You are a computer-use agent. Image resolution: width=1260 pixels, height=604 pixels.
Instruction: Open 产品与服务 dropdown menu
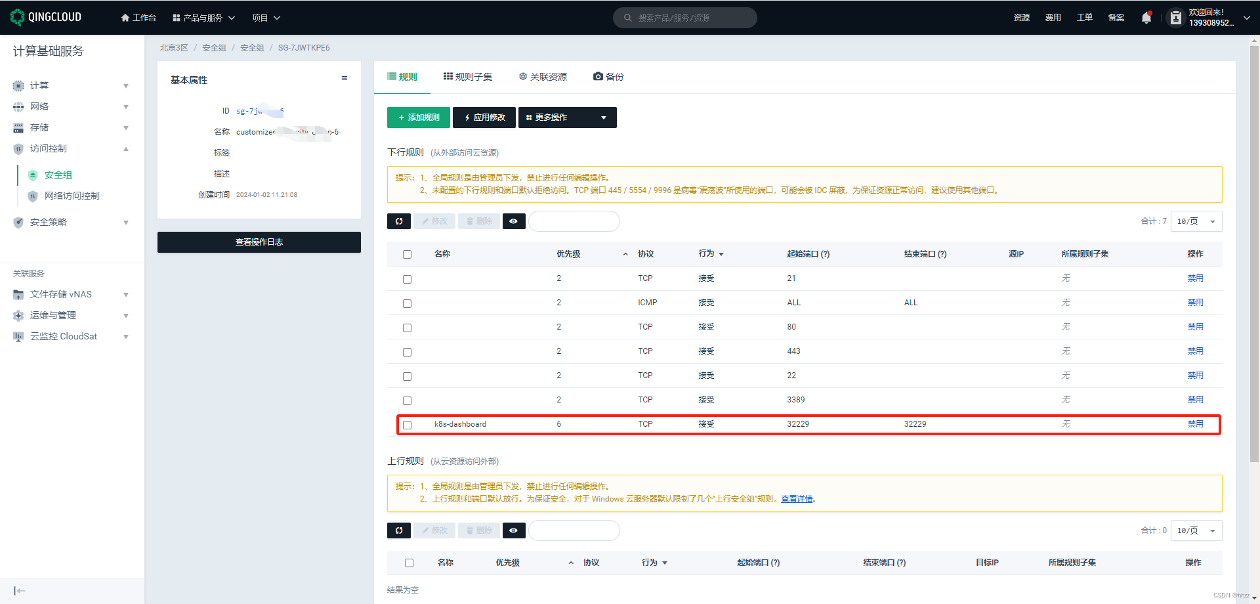tap(203, 18)
